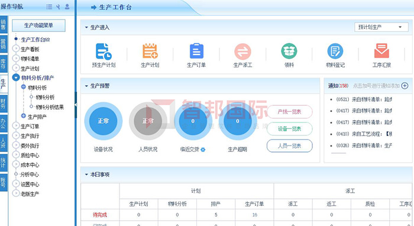Click the user icon in 操作导航 header
414x226 pixels.
pos(67,7)
